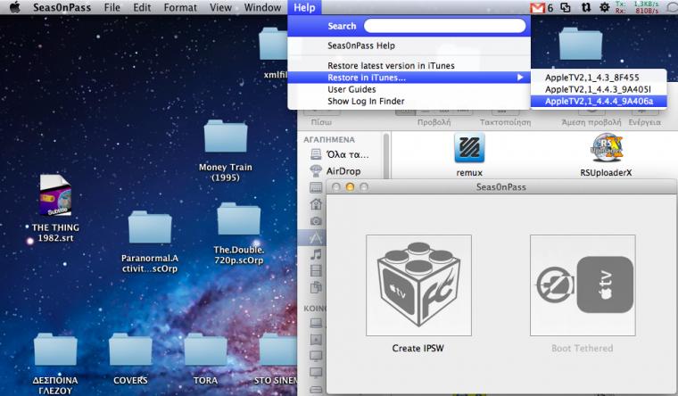Select THE THING 1982.srt file on desktop
The image size is (678, 396).
55,196
